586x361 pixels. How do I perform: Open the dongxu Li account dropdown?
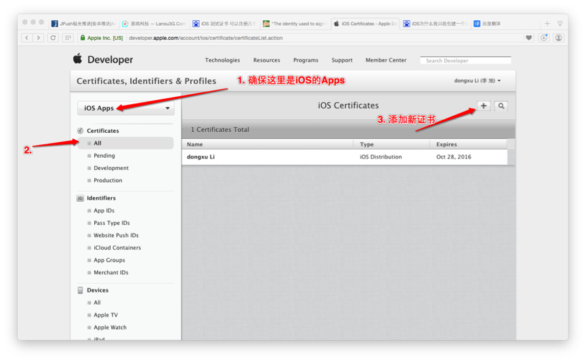point(477,81)
